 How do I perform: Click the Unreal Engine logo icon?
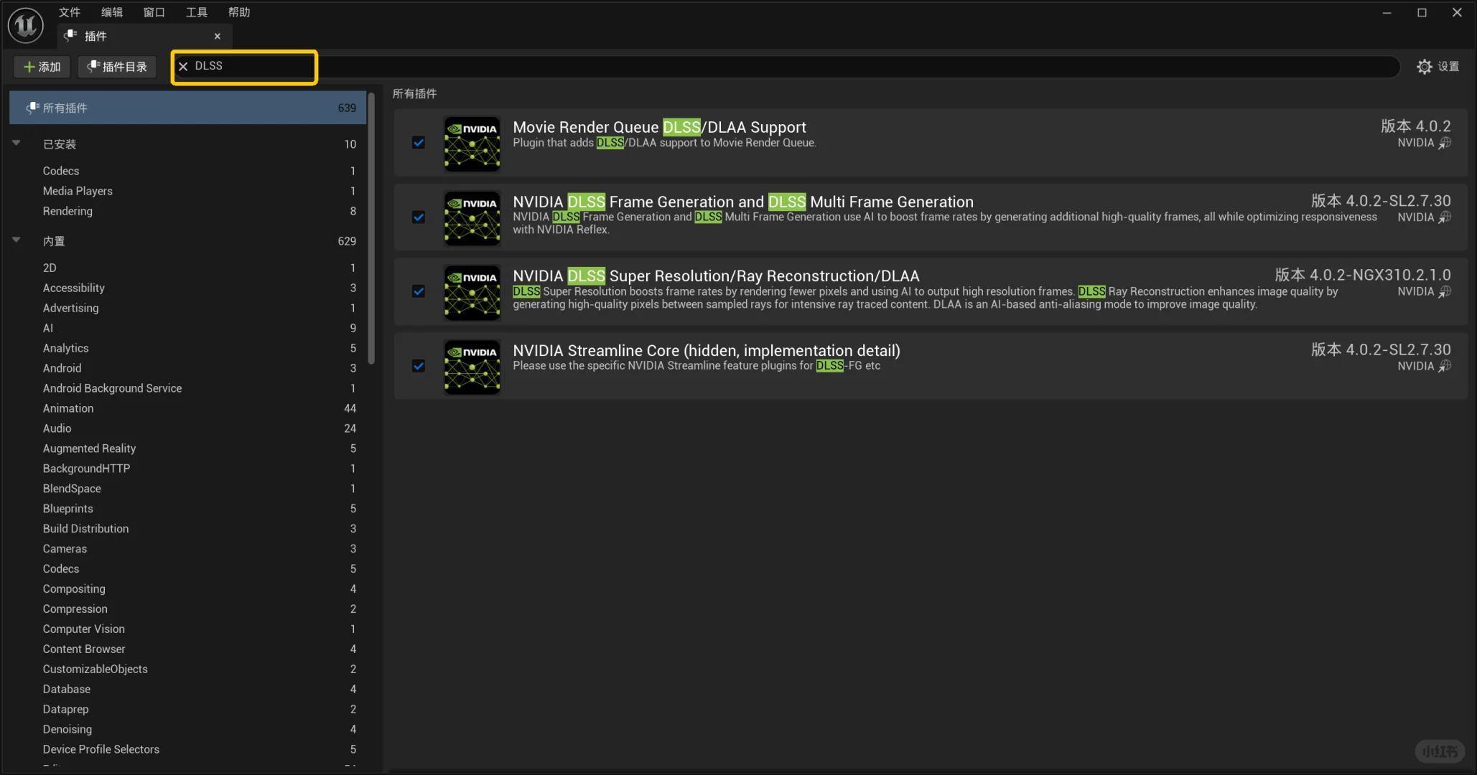(26, 25)
